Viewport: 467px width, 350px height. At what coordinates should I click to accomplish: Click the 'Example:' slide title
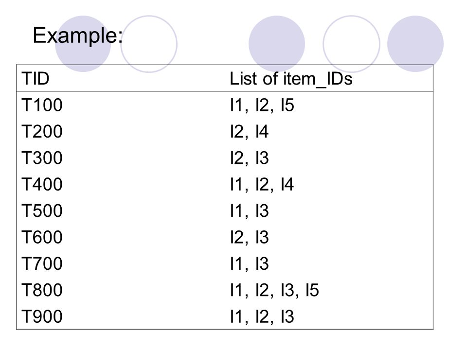coord(78,35)
